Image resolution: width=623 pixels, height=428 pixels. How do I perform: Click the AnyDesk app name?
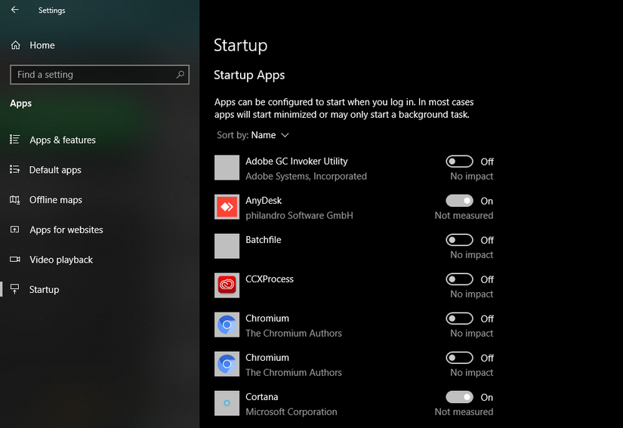click(x=264, y=201)
